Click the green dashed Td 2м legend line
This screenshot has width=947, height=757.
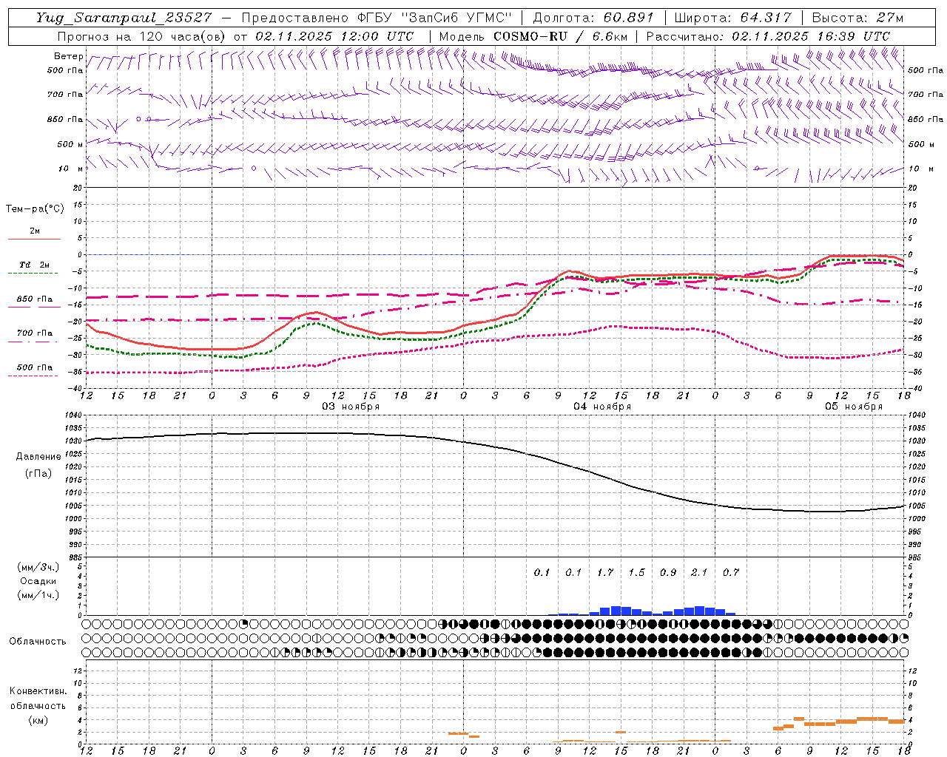coord(33,274)
